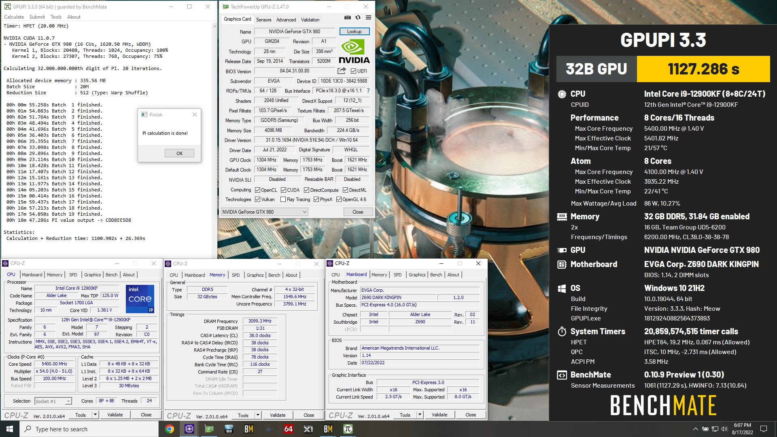The image size is (777, 437).
Task: Switch to the GPU-Z Advanced tab
Action: (286, 19)
